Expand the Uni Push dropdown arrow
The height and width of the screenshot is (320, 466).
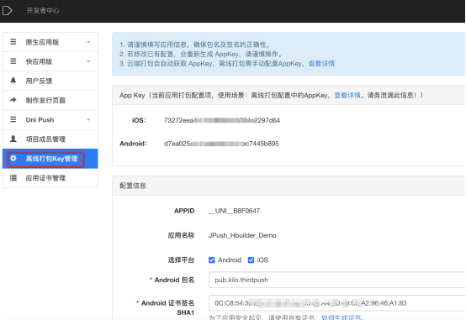point(88,119)
